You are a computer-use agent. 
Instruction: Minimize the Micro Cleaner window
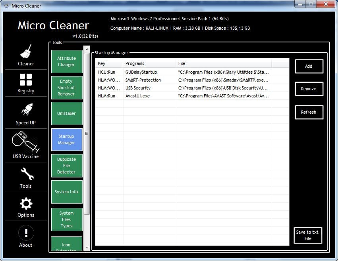point(300,4)
